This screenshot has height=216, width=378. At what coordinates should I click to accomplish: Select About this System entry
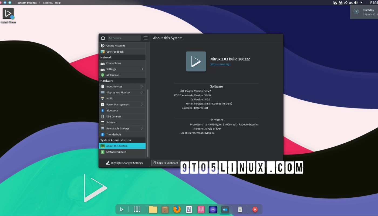pos(122,146)
